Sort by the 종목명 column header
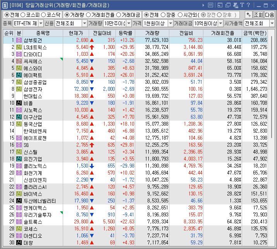Image resolution: width=277 pixels, height=249 pixels. tap(43, 33)
